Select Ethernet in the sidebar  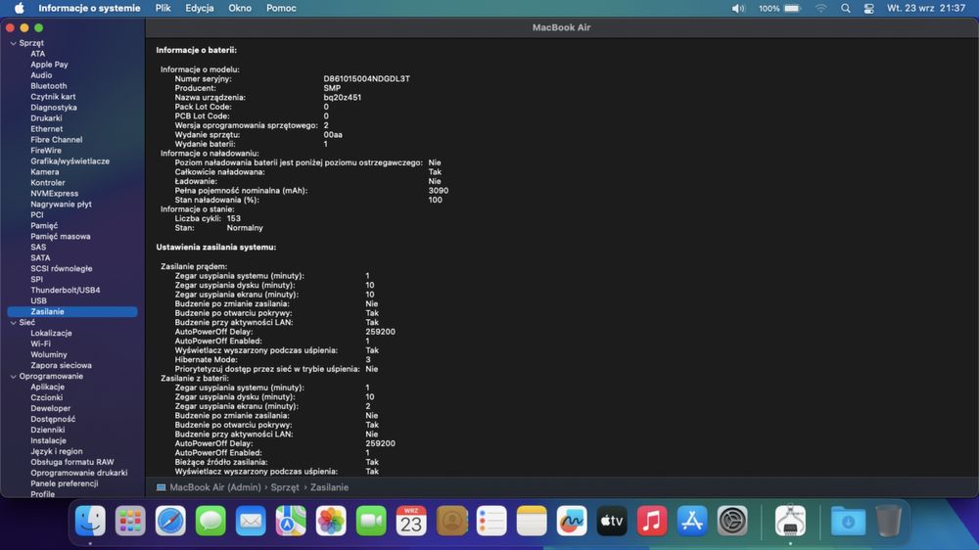(x=47, y=128)
